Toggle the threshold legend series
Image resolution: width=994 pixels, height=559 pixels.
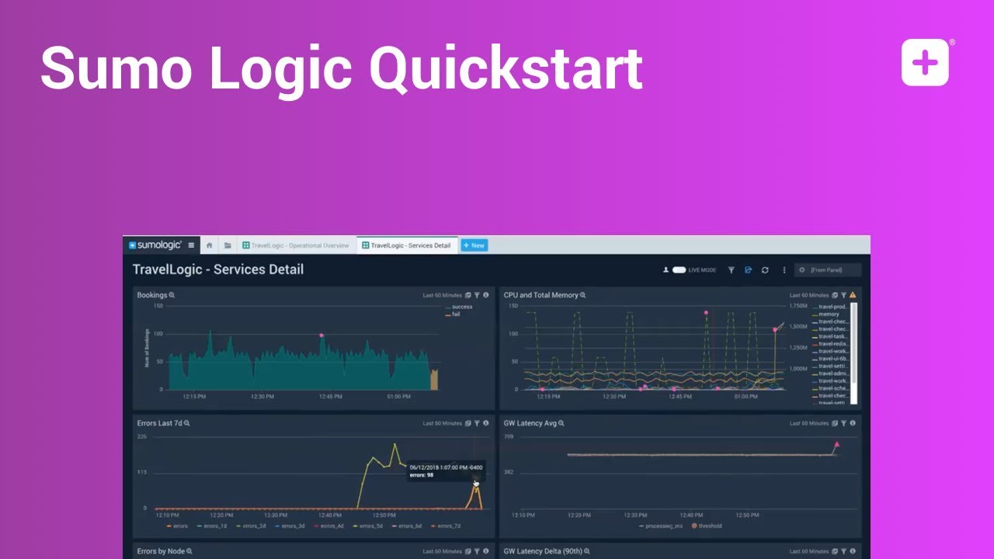[x=706, y=526]
